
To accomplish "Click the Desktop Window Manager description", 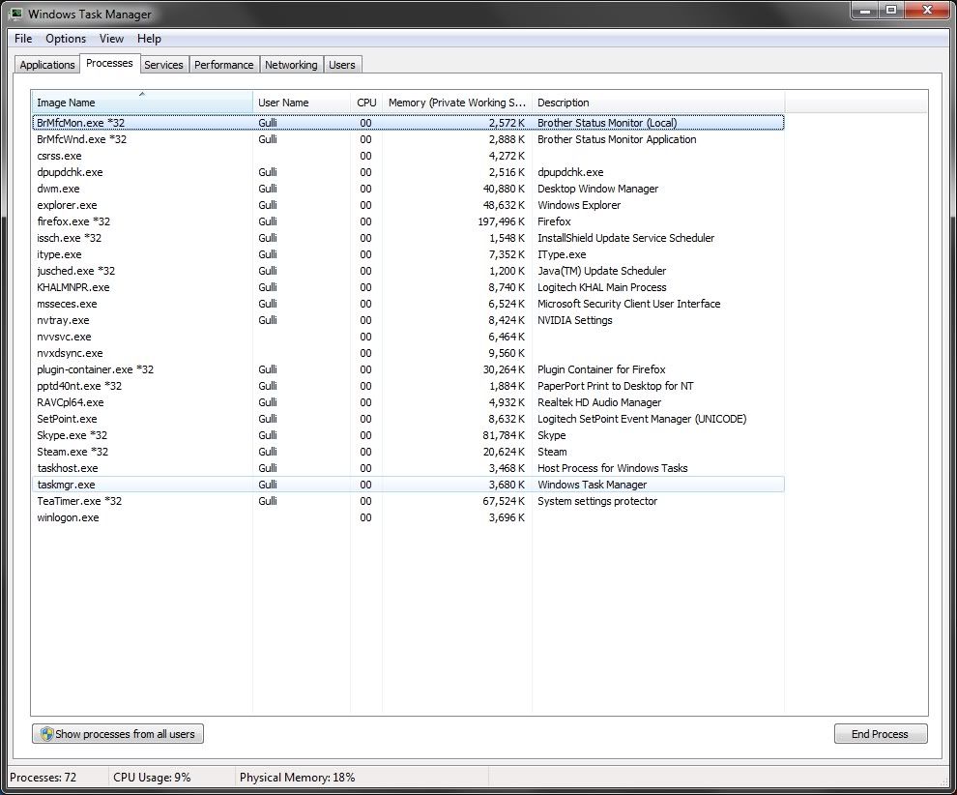I will click(598, 189).
